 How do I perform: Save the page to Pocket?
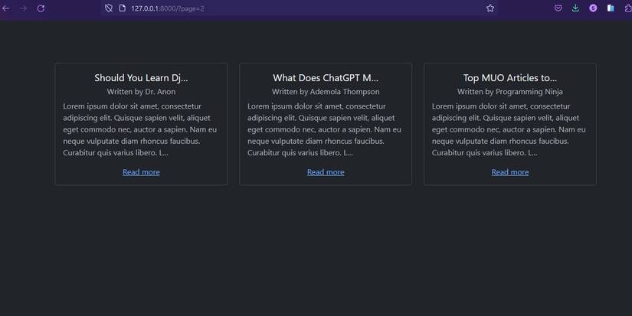pos(558,8)
